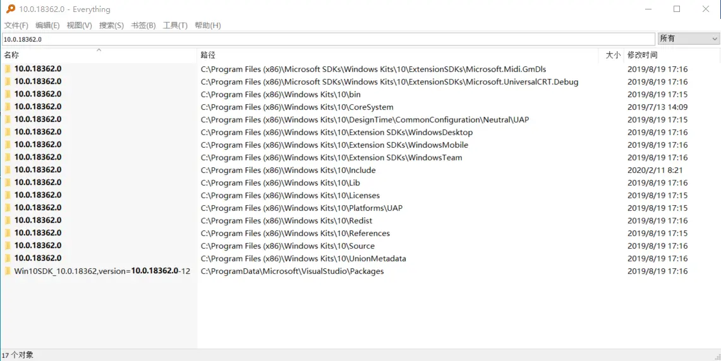Screen dimensions: 721x361
Task: Click the search box containing 10.0.18362.0
Action: [x=329, y=39]
